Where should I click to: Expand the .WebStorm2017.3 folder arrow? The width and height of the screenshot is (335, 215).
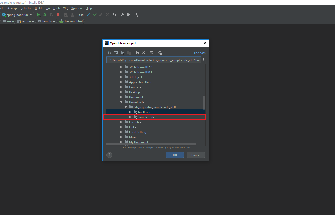click(x=121, y=67)
